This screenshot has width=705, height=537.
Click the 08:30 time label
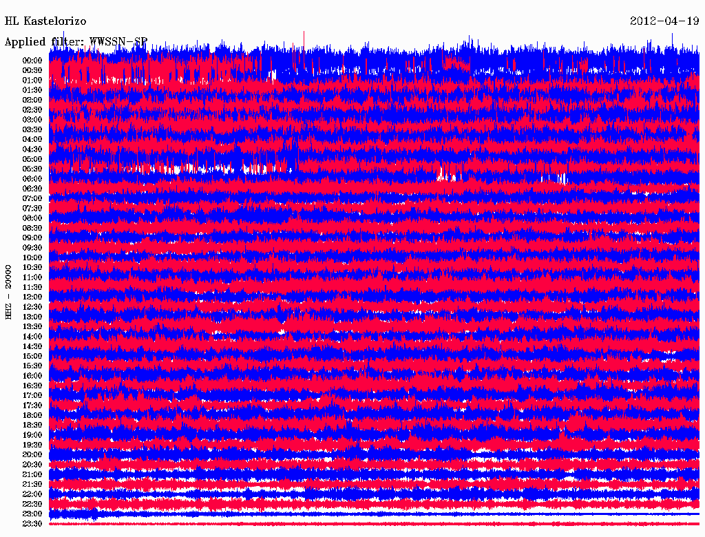(x=32, y=228)
